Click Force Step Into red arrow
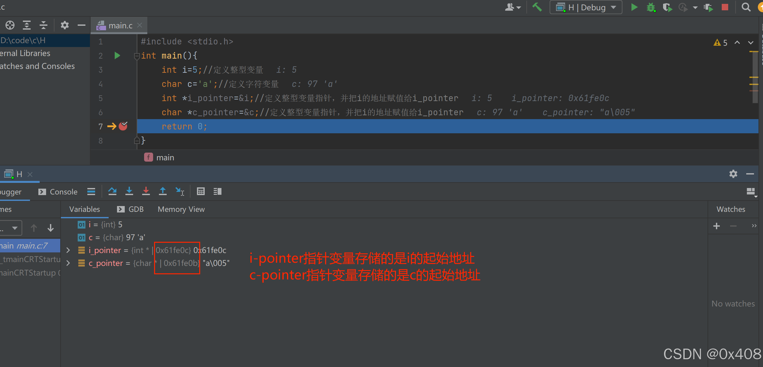Viewport: 763px width, 367px height. tap(146, 192)
